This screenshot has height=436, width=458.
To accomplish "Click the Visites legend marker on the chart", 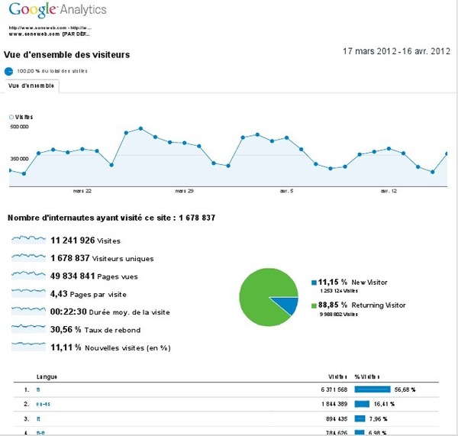I will click(11, 117).
